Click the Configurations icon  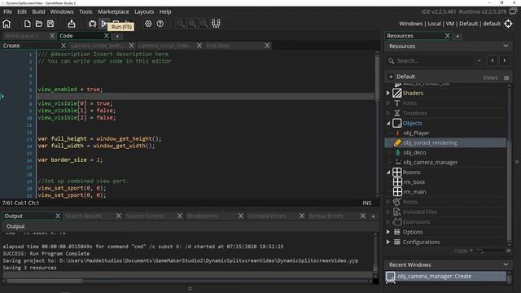point(397,242)
